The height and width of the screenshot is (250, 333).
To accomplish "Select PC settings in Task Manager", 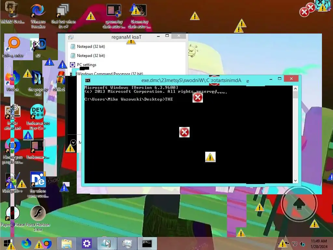I will click(x=127, y=65).
